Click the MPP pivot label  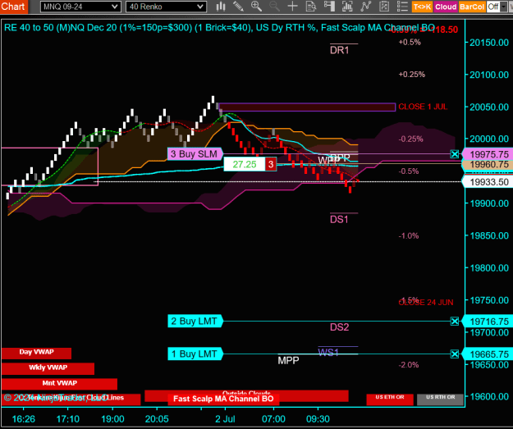click(288, 360)
